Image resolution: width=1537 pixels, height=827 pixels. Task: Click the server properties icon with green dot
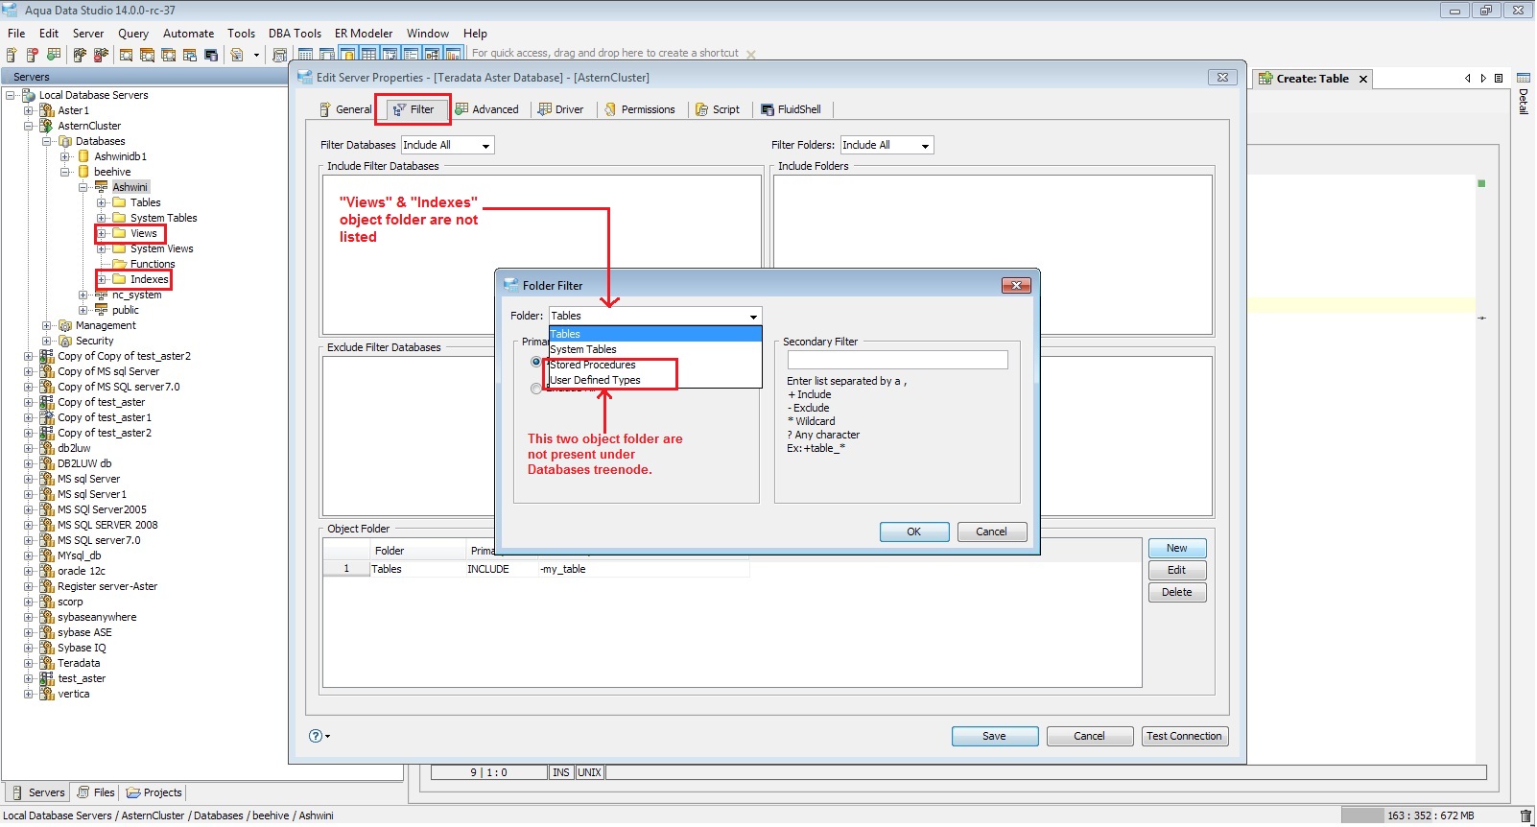point(54,55)
